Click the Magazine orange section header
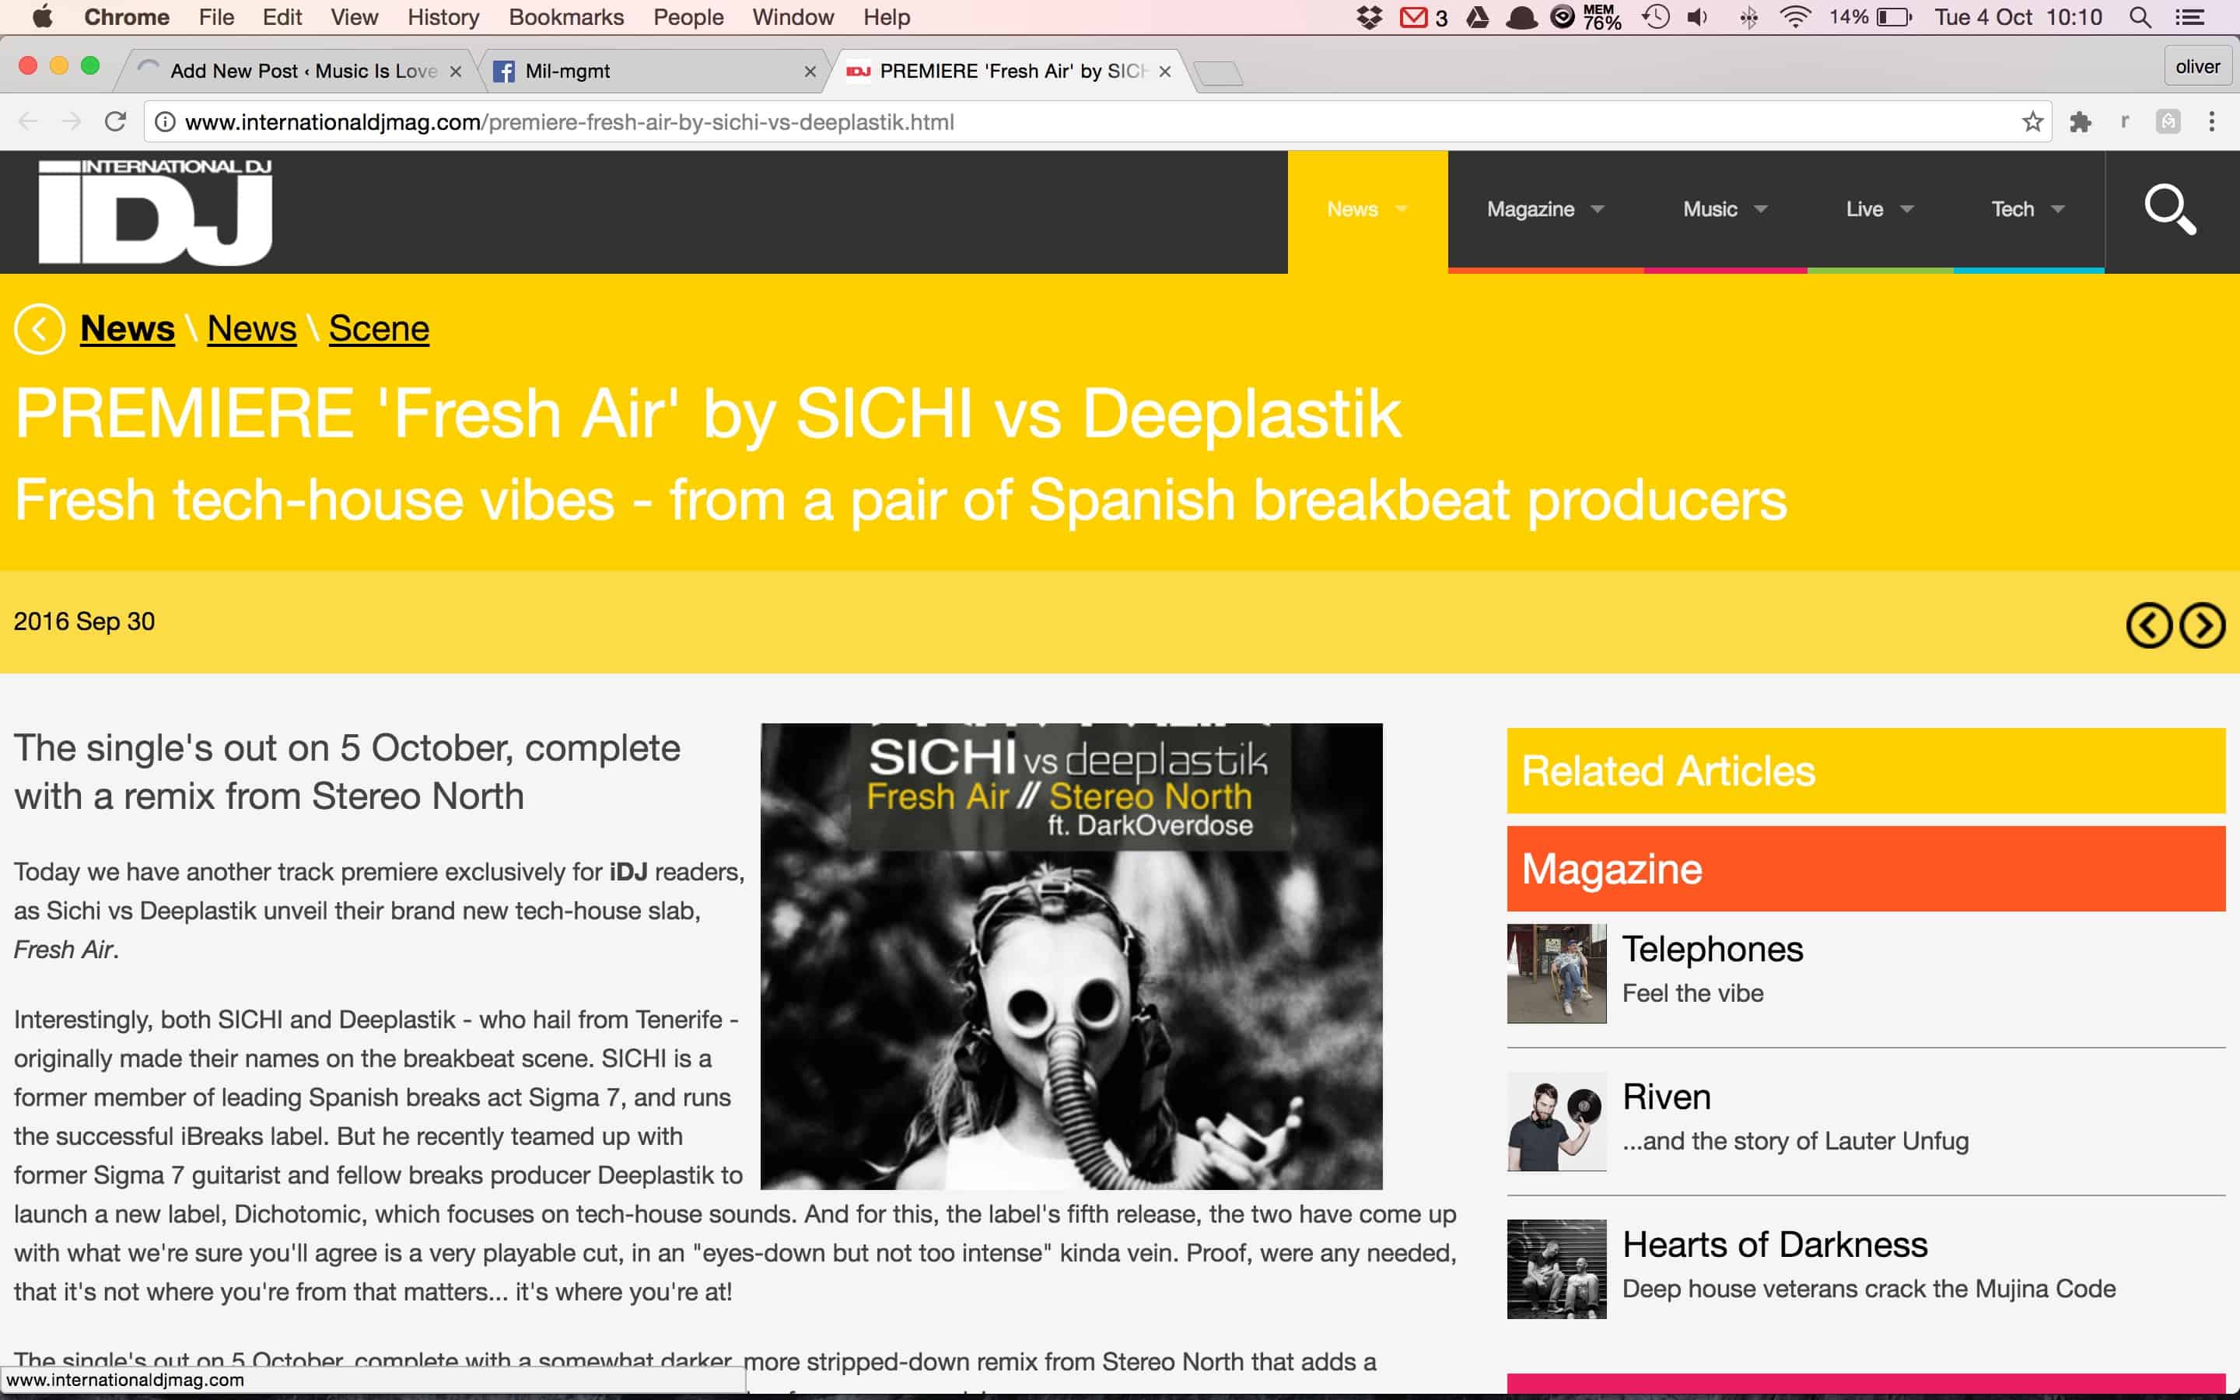2240x1400 pixels. pos(1865,869)
